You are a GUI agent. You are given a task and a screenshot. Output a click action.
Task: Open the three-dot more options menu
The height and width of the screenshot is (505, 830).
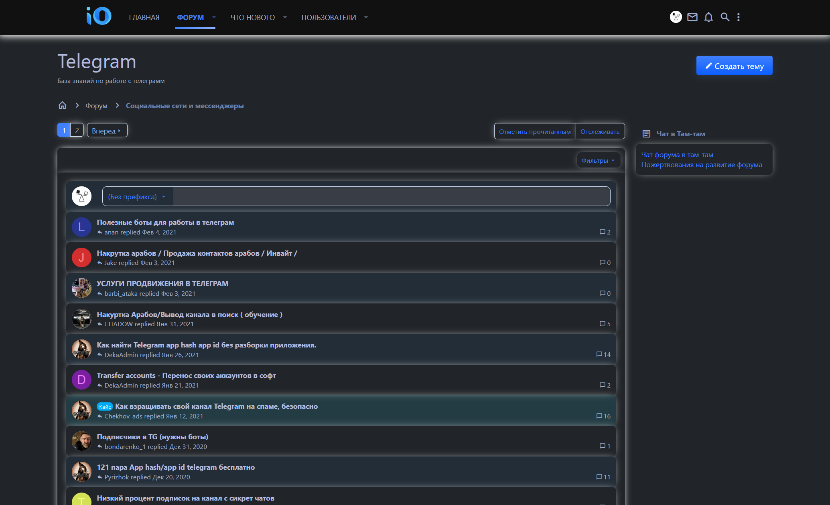coord(738,17)
